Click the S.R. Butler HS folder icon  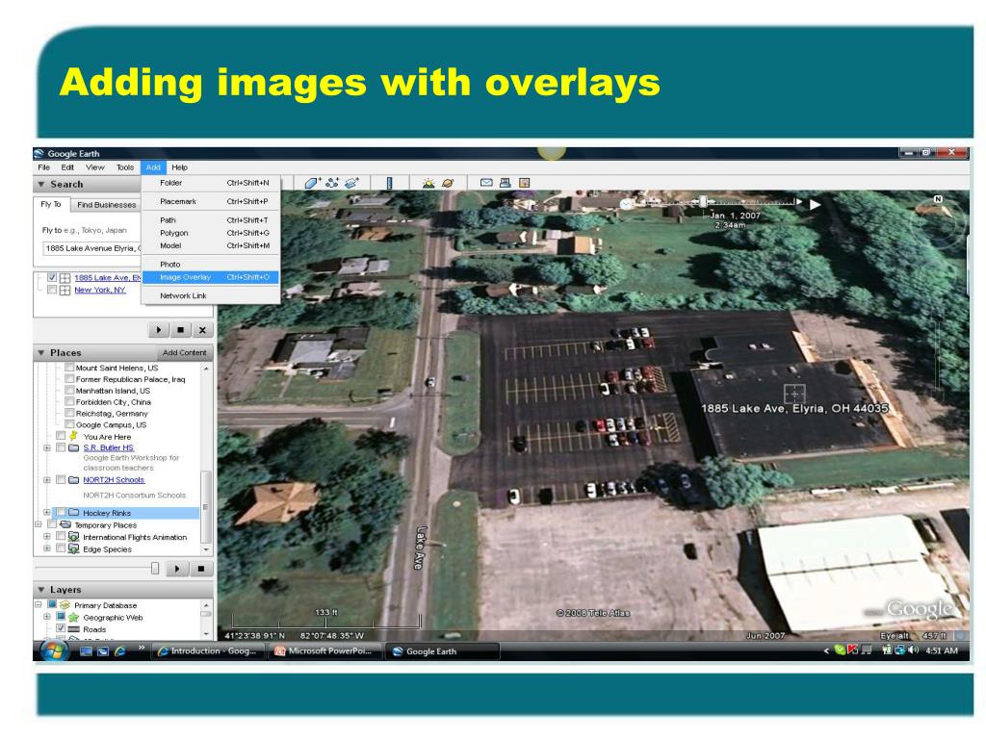tap(73, 447)
